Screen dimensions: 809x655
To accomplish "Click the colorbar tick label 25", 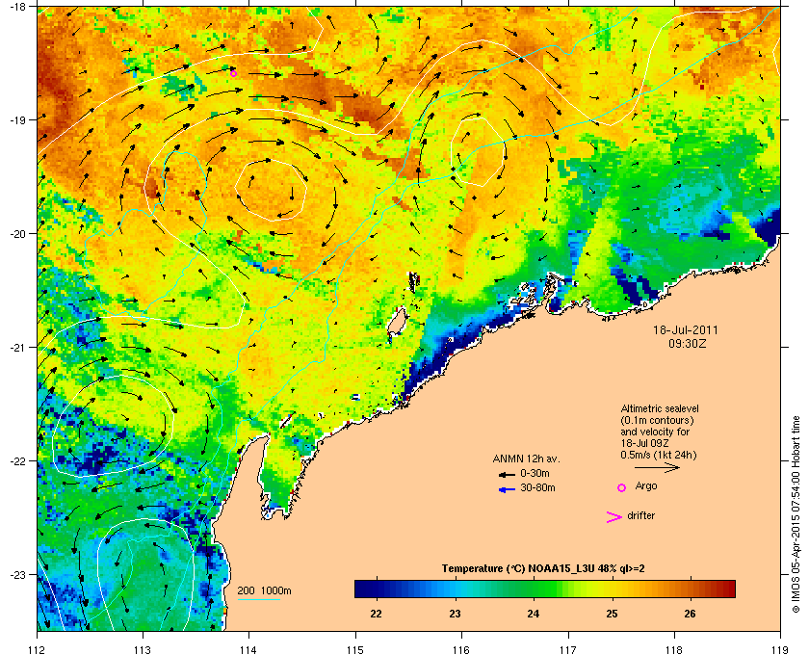I will [612, 614].
